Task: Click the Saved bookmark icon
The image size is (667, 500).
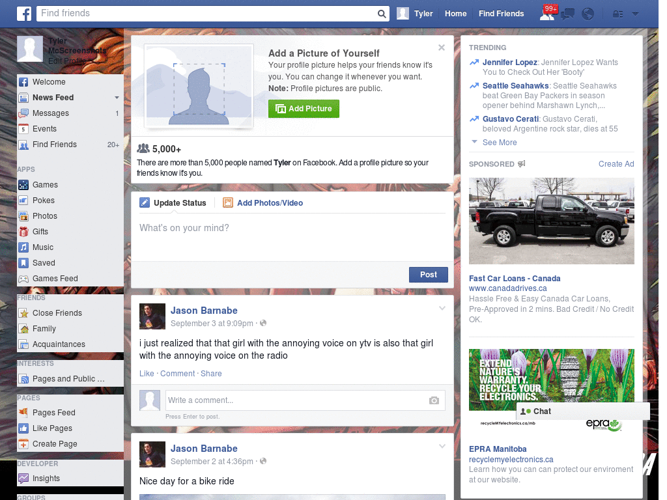Action: coord(23,263)
